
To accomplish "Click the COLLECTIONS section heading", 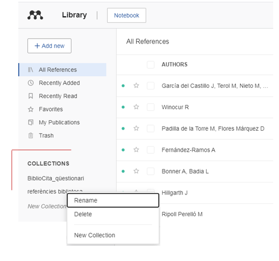I will tap(48, 164).
